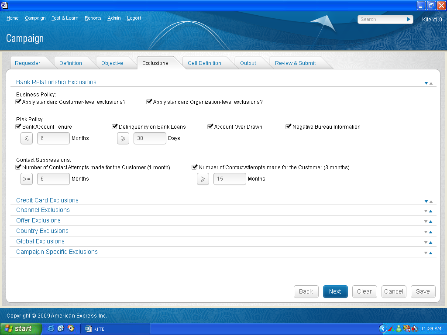The image size is (447, 335).
Task: Click the Next button
Action: click(335, 291)
